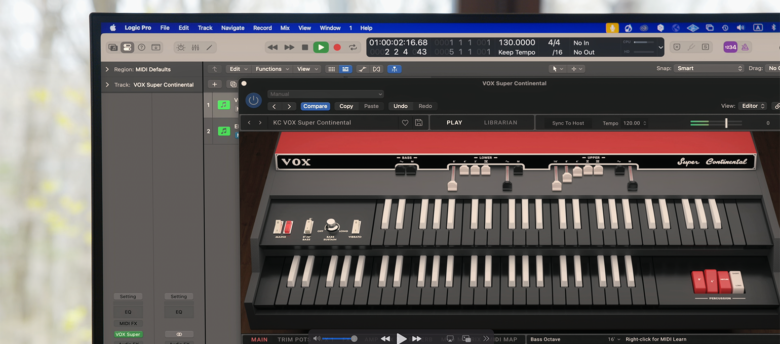The height and width of the screenshot is (344, 780).
Task: Click the Compare button in plugin header
Action: tap(315, 106)
